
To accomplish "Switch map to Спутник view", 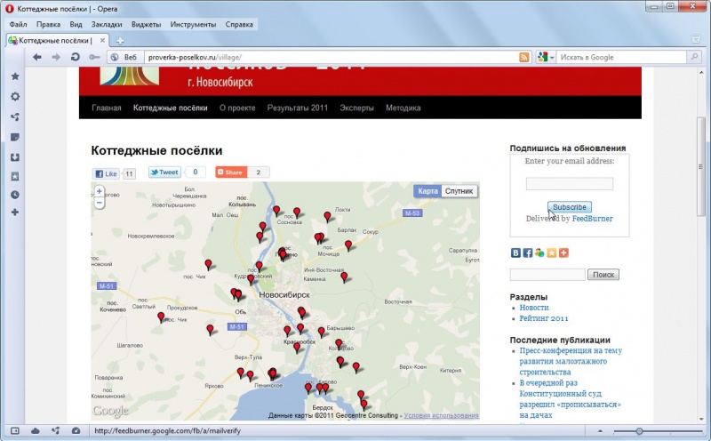I will tap(459, 191).
